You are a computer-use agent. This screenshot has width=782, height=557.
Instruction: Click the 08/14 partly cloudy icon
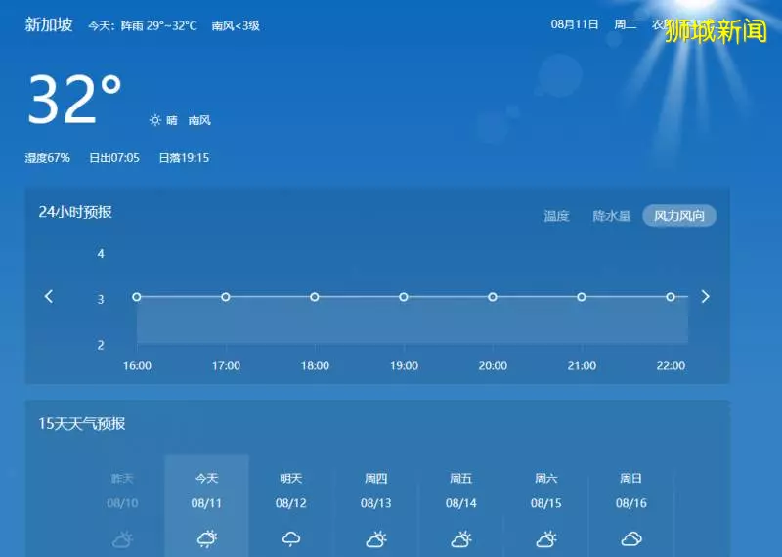[461, 539]
